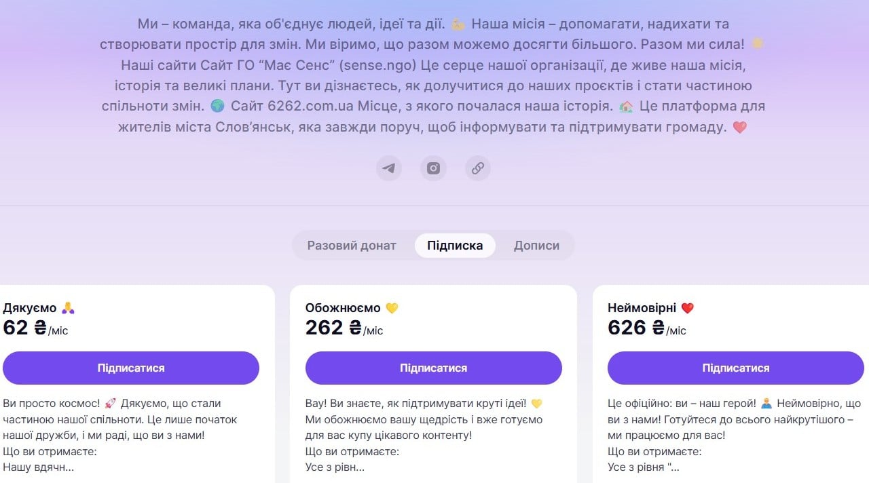Screen dimensions: 869x483
Task: Click the red heart beside Неймовірні
Action: click(x=687, y=308)
